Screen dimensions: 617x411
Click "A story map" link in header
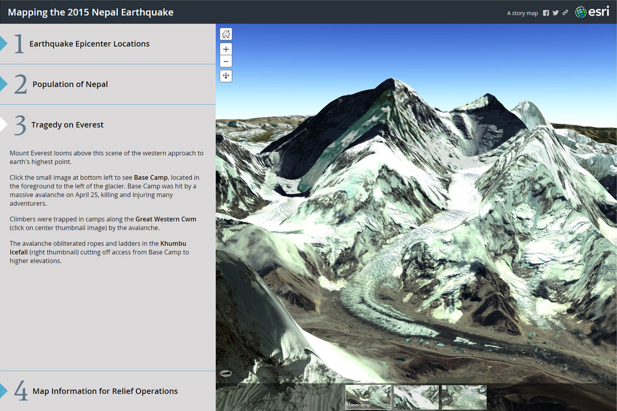pos(522,13)
